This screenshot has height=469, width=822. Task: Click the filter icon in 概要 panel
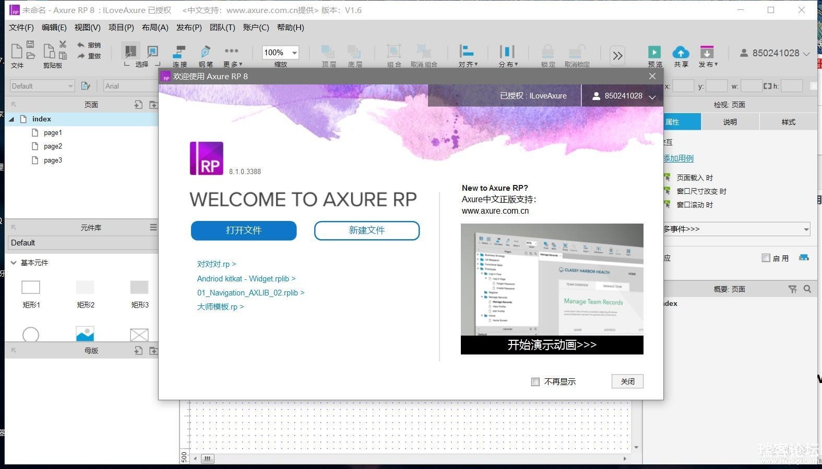tap(792, 289)
